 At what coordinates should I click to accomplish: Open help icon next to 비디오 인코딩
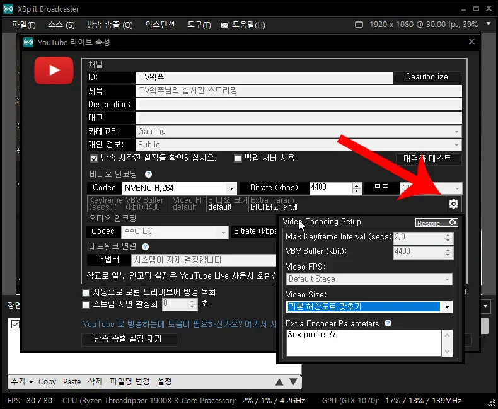pos(148,174)
